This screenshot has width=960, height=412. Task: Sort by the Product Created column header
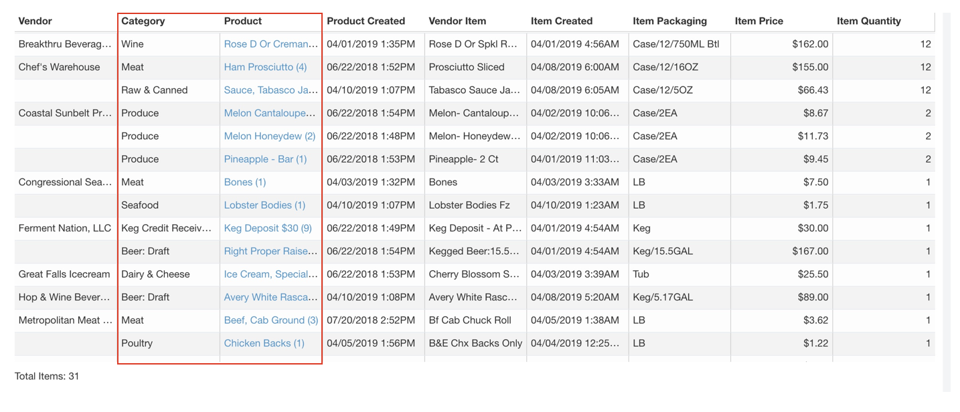(x=366, y=21)
